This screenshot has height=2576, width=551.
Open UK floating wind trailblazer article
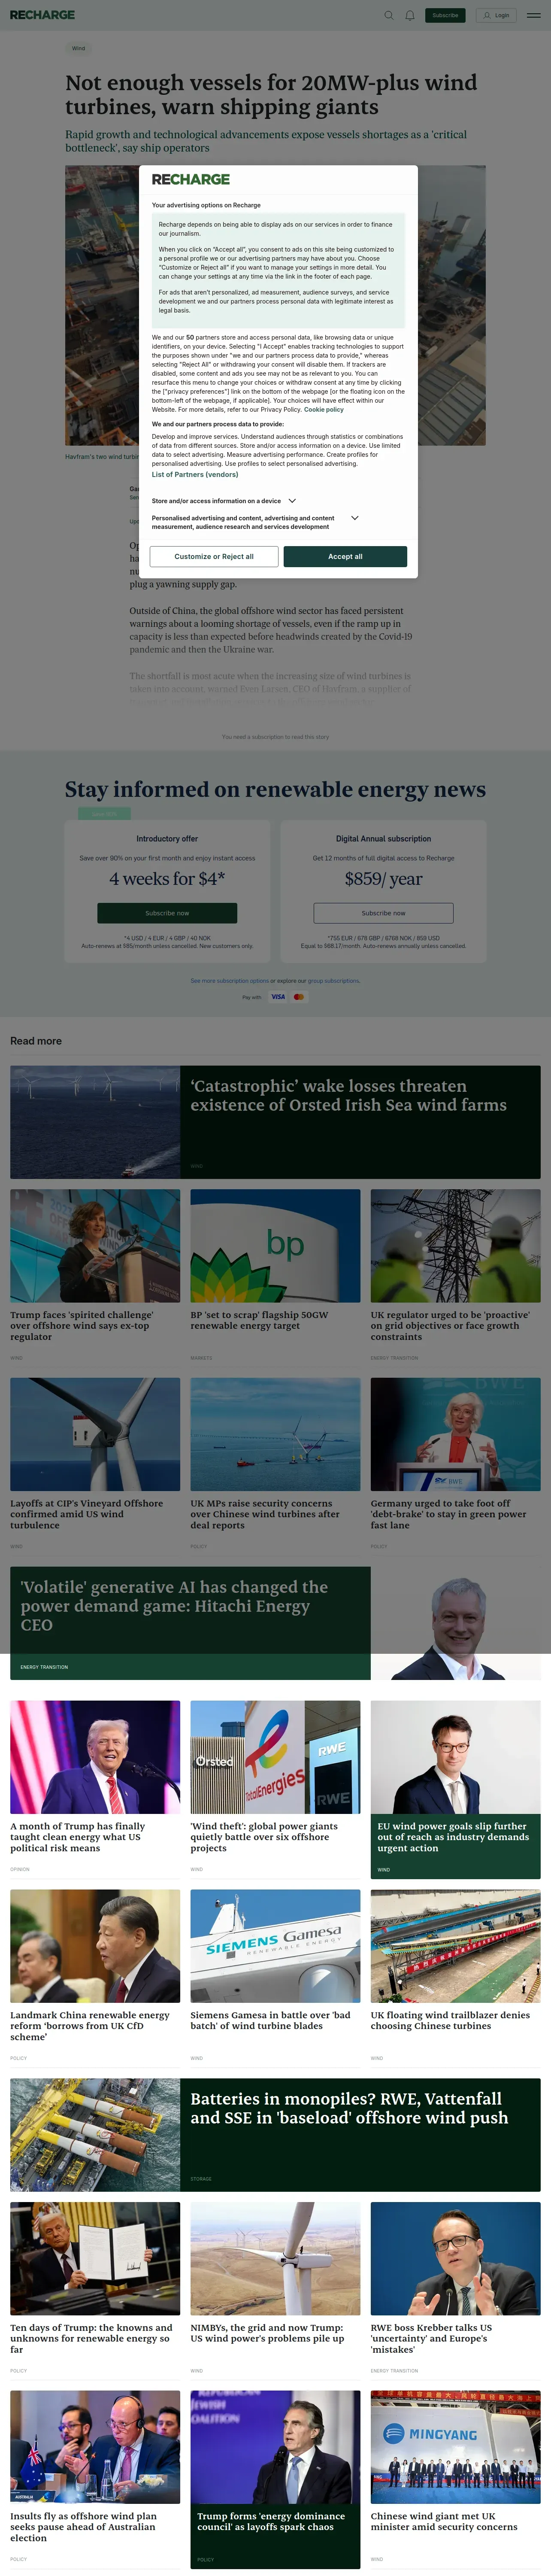click(450, 2020)
